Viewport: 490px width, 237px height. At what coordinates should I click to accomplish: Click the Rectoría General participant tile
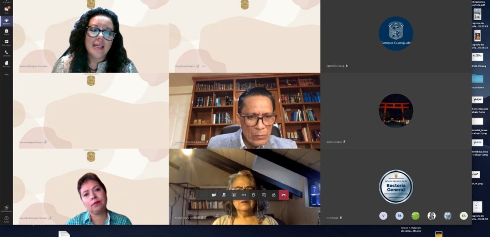click(396, 186)
